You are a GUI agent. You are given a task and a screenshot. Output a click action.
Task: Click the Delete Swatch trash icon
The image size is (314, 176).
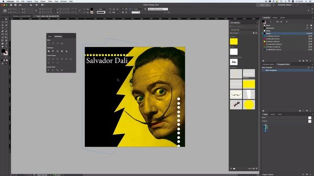point(311,61)
